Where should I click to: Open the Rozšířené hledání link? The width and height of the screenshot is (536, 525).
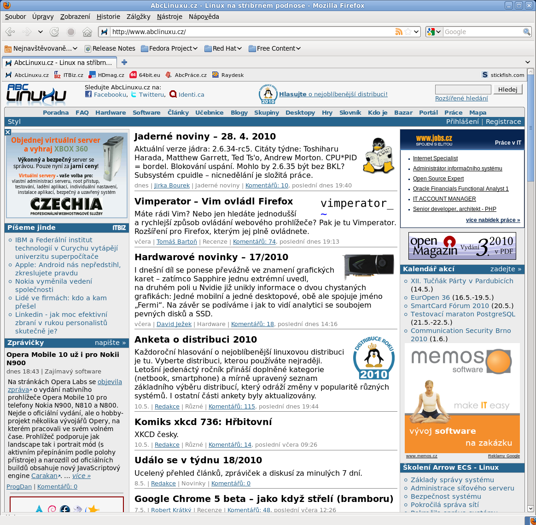[x=461, y=99]
